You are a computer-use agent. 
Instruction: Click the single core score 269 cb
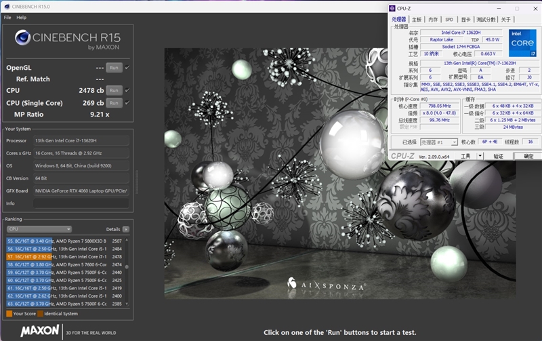pyautogui.click(x=93, y=103)
